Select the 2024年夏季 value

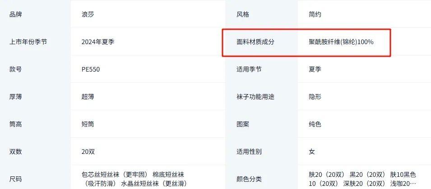click(x=98, y=42)
